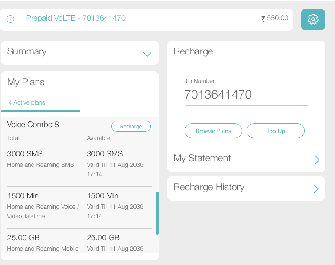Click the Total 25.00 GB value
Screen dimensions: 335x265
(23, 238)
